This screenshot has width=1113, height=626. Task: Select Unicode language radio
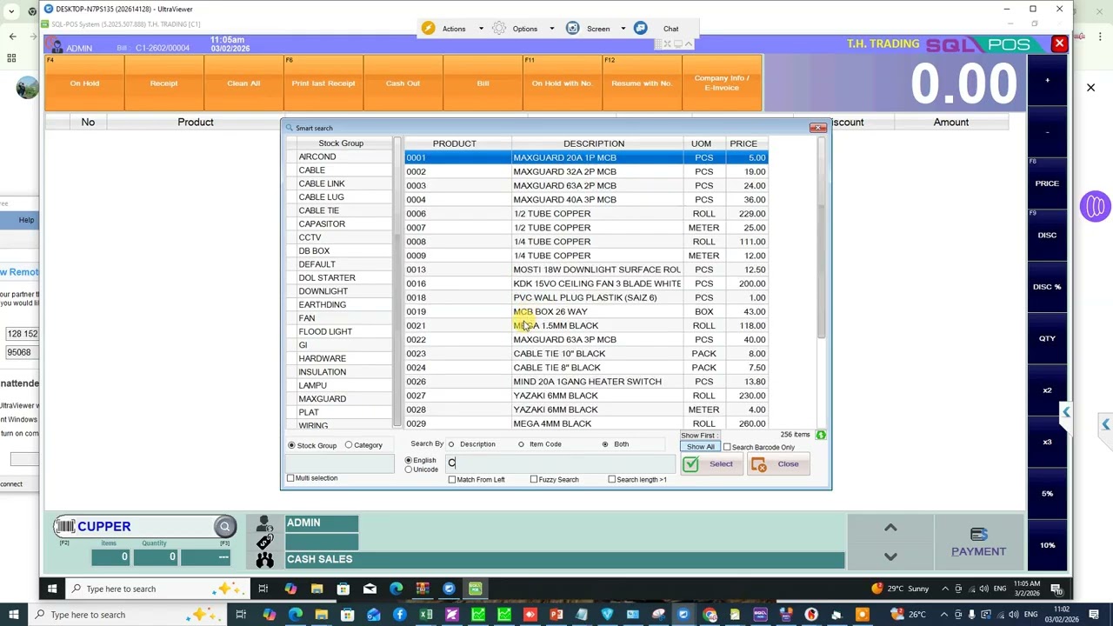(x=409, y=469)
